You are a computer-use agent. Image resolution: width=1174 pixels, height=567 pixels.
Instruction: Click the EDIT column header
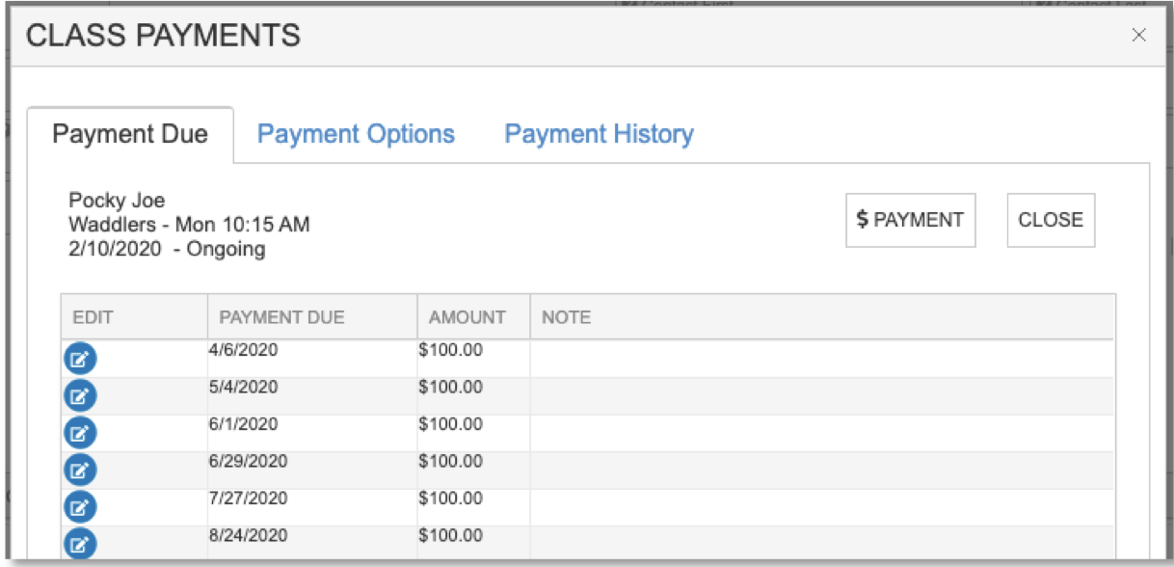pos(93,317)
